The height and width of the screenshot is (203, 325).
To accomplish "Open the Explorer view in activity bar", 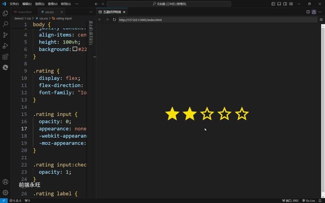I will tap(5, 13).
